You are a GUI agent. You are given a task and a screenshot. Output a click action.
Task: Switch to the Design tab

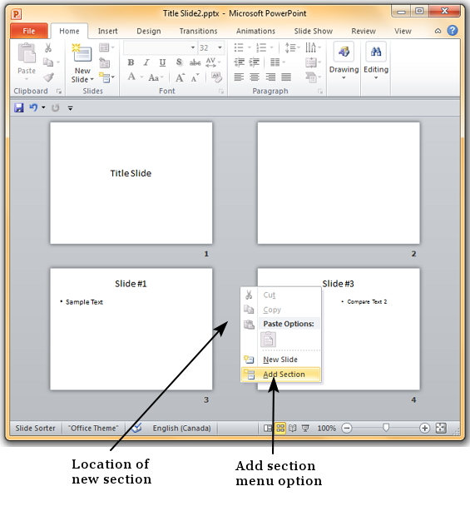click(x=149, y=31)
